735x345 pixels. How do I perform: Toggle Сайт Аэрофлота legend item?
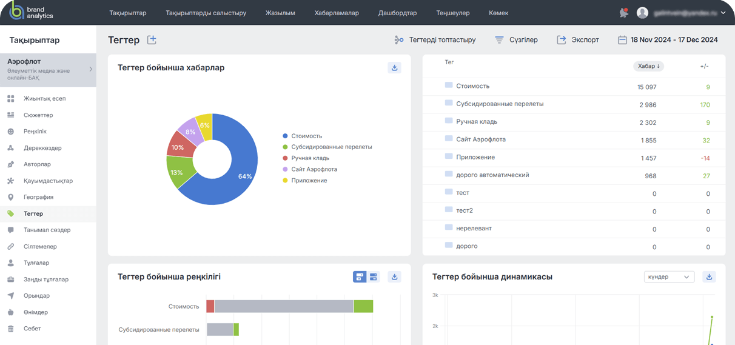(x=310, y=170)
